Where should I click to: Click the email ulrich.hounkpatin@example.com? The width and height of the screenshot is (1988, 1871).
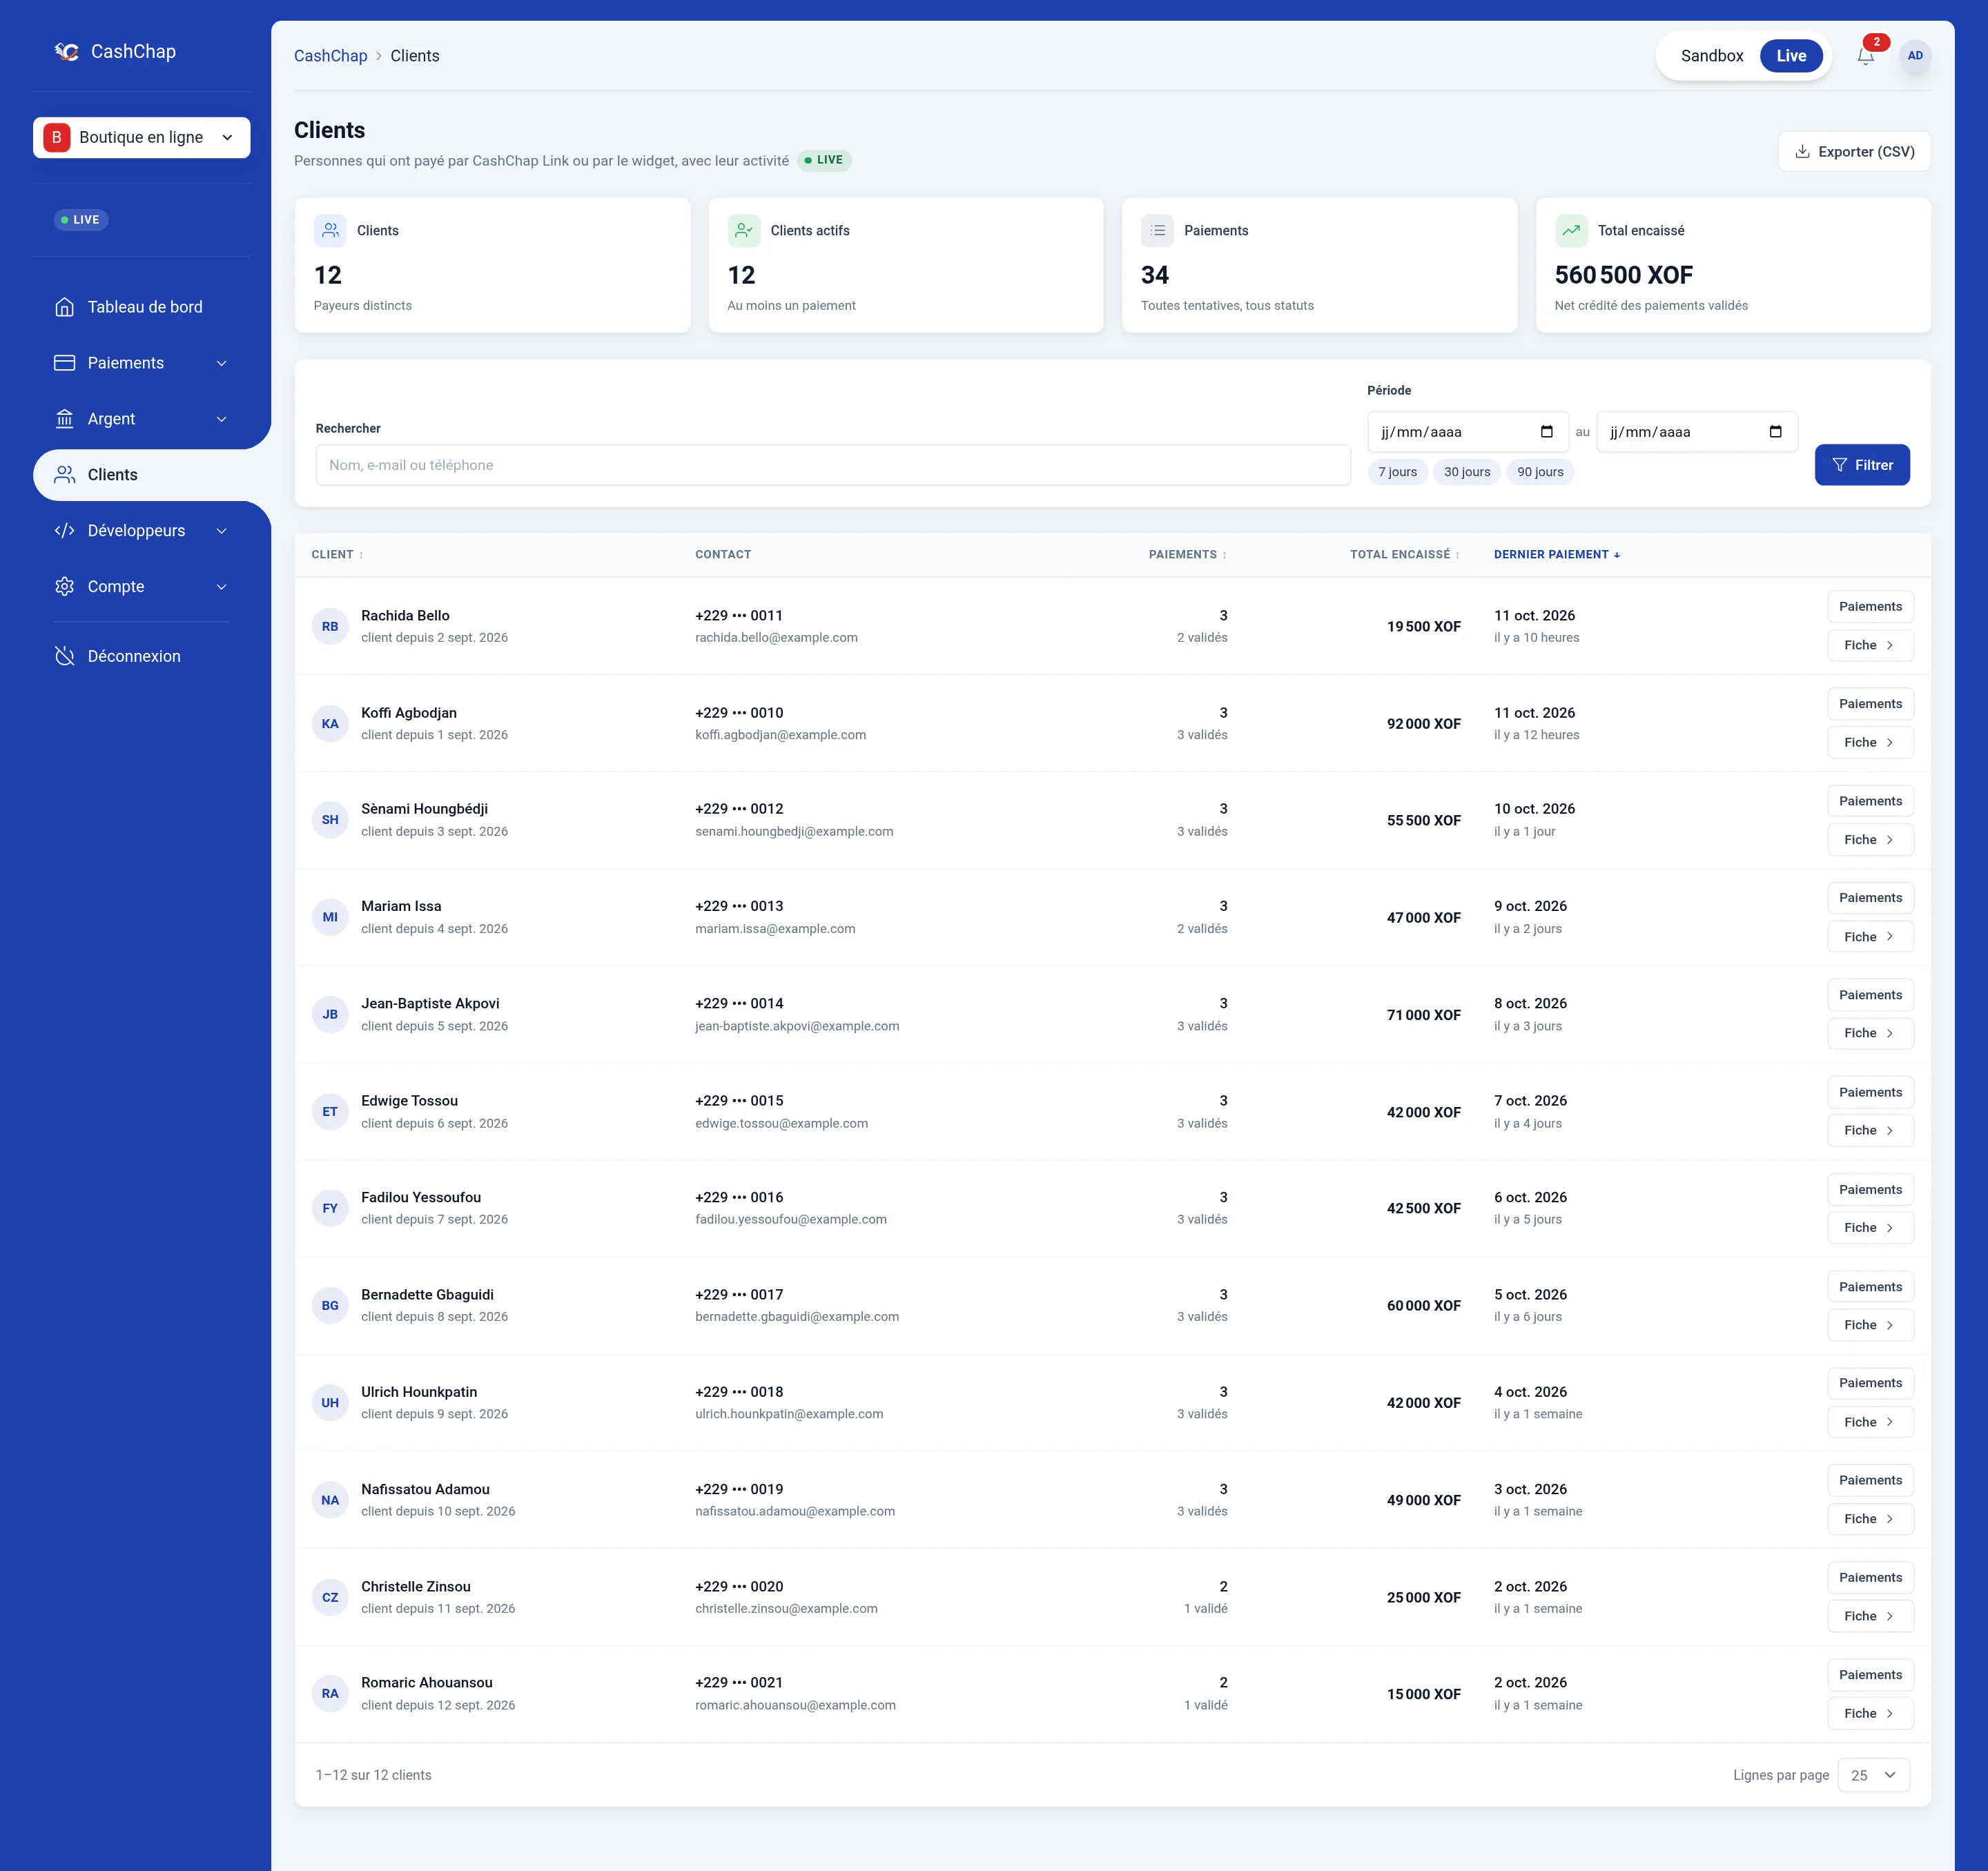point(789,1414)
